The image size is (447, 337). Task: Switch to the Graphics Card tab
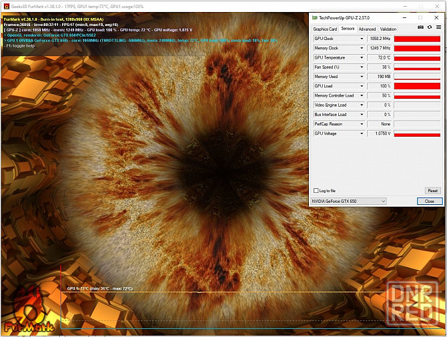325,29
